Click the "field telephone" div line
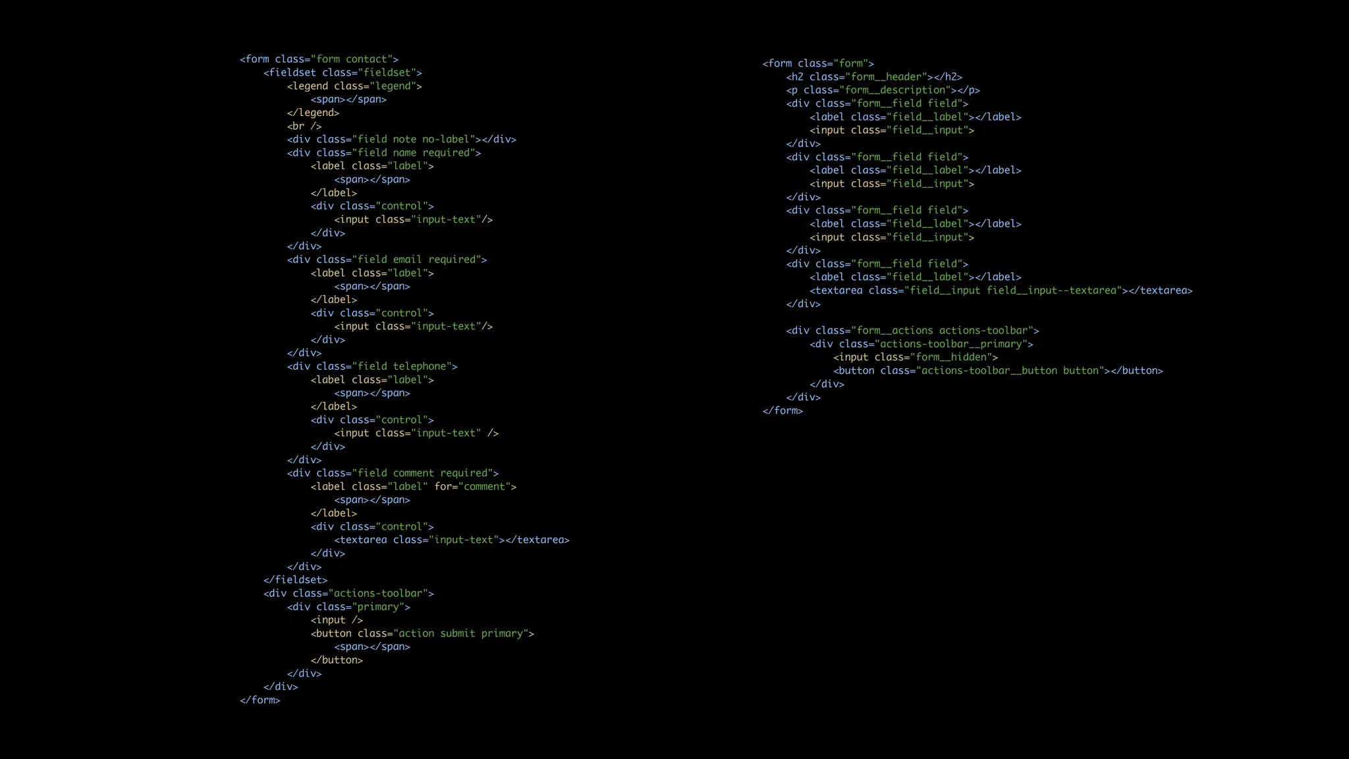The image size is (1349, 759). coord(372,366)
